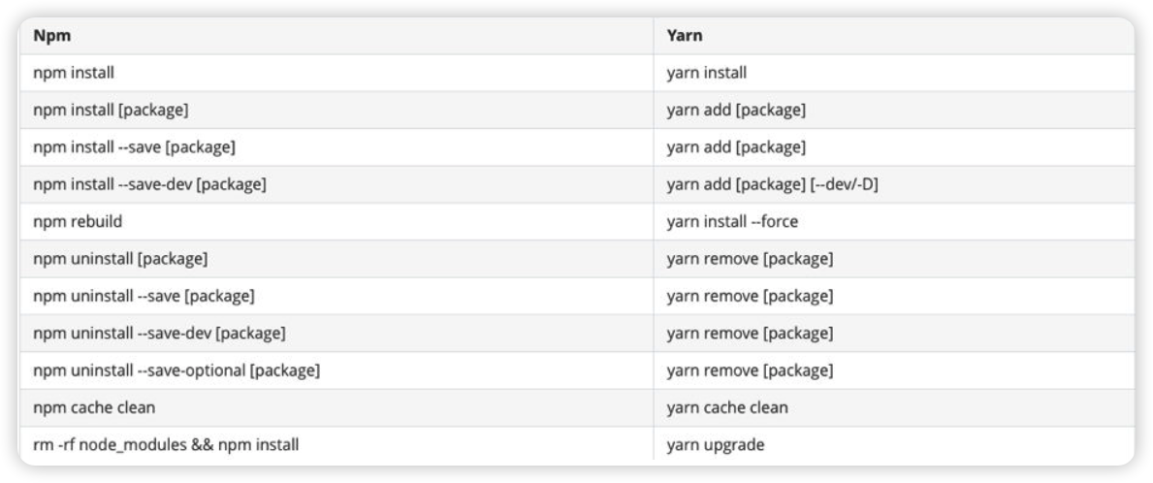Image resolution: width=1153 pixels, height=483 pixels.
Task: Click the Yarn column header
Action: click(894, 35)
